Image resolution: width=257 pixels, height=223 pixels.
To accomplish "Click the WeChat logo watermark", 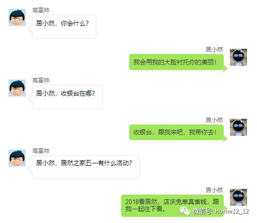I will click(x=185, y=211).
